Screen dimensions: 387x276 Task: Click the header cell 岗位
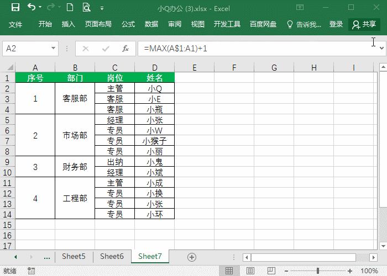115,78
